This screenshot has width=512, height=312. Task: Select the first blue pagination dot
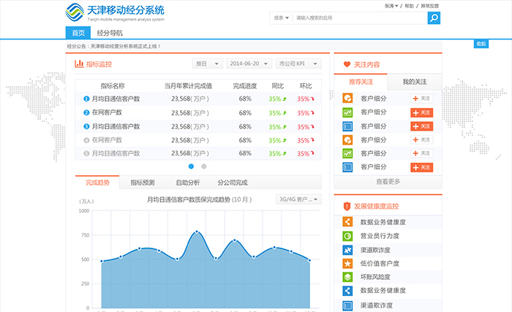click(x=192, y=166)
